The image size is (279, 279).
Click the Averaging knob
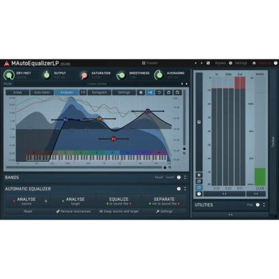coord(159,75)
